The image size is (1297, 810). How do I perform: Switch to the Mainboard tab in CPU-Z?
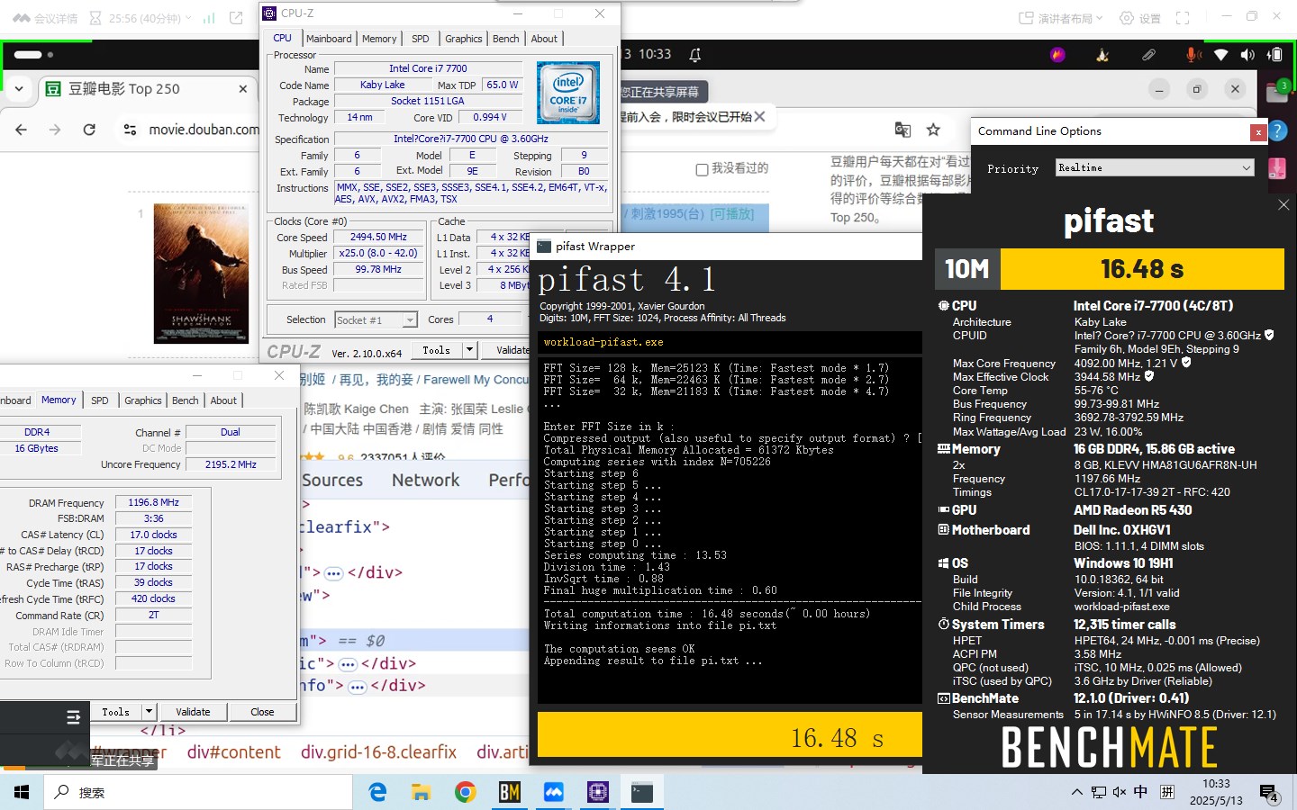coord(329,39)
